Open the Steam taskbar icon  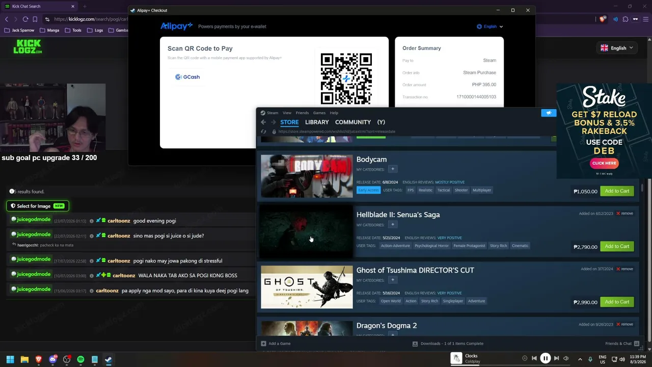click(x=108, y=359)
